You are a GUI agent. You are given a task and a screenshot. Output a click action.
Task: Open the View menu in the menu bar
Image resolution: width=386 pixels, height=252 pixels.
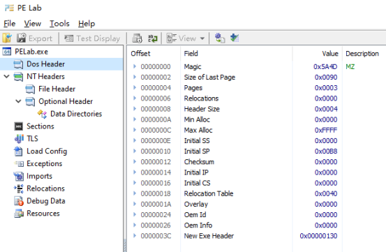click(33, 24)
